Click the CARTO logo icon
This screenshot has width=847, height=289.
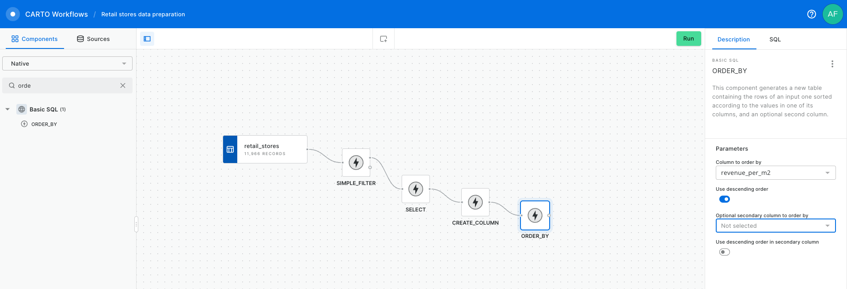pyautogui.click(x=13, y=14)
